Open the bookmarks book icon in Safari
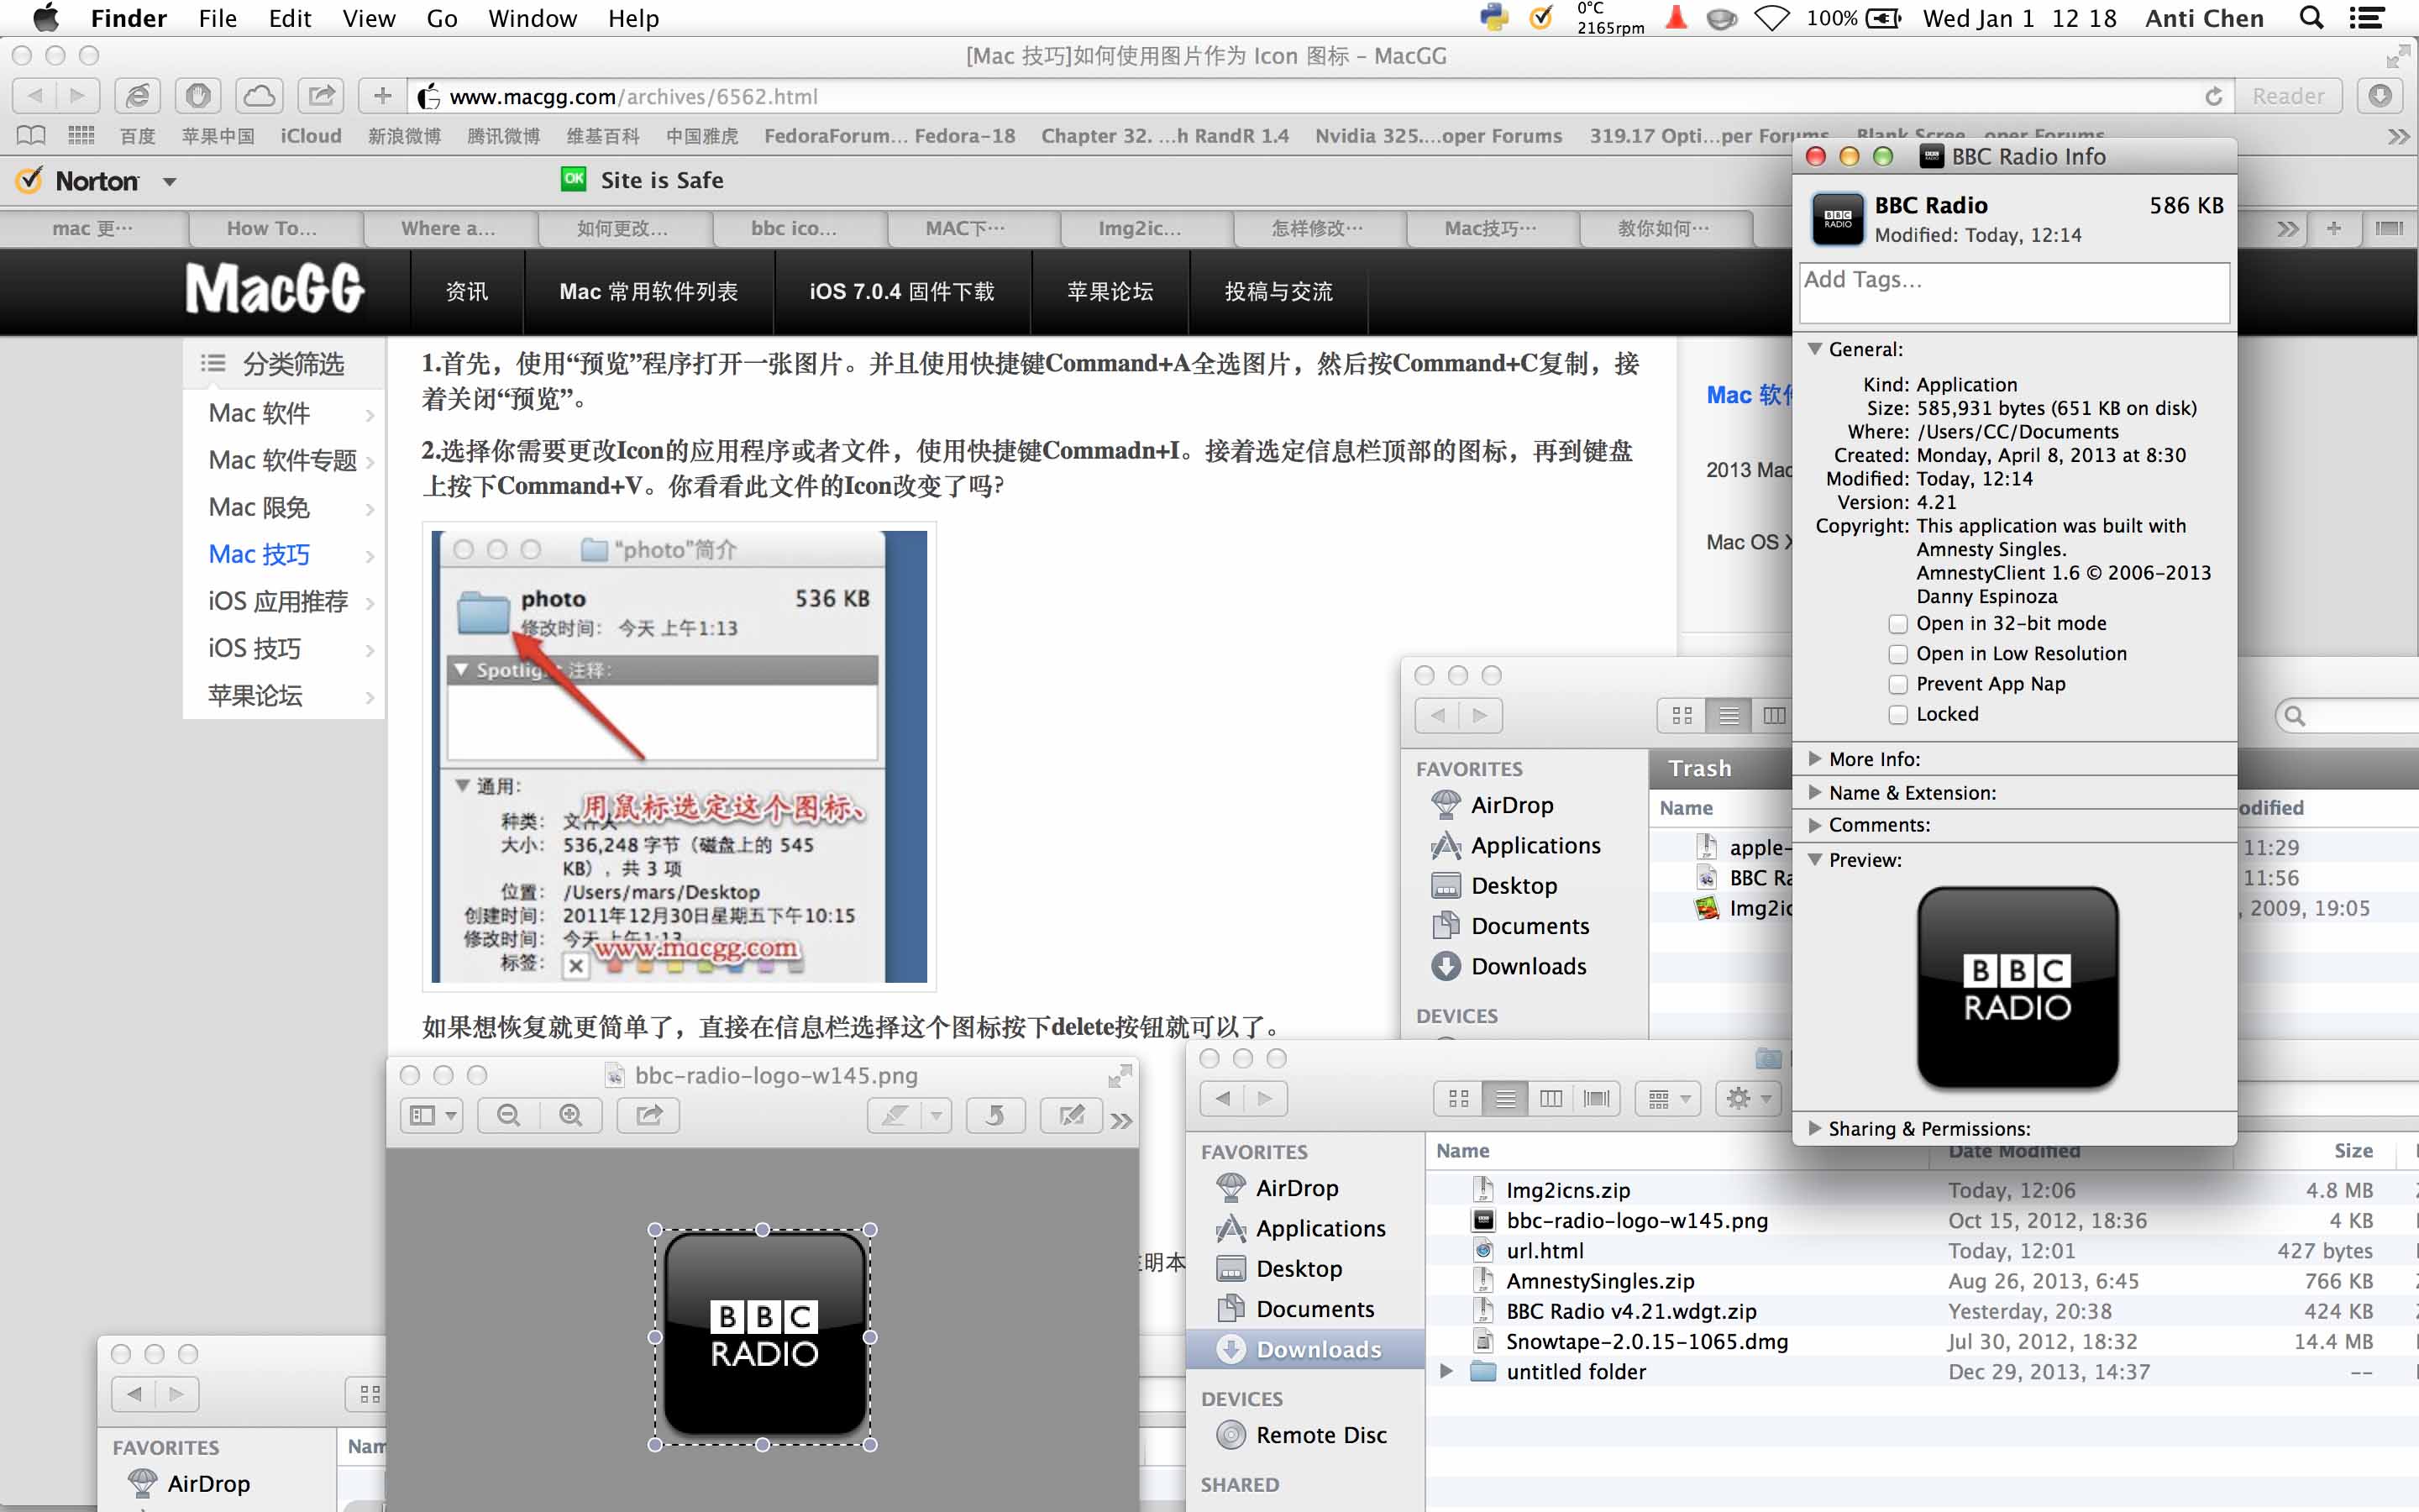2419x1512 pixels. (x=31, y=135)
